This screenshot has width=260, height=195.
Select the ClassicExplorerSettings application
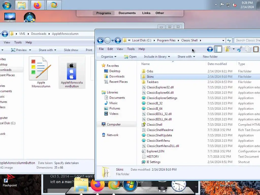162,98
